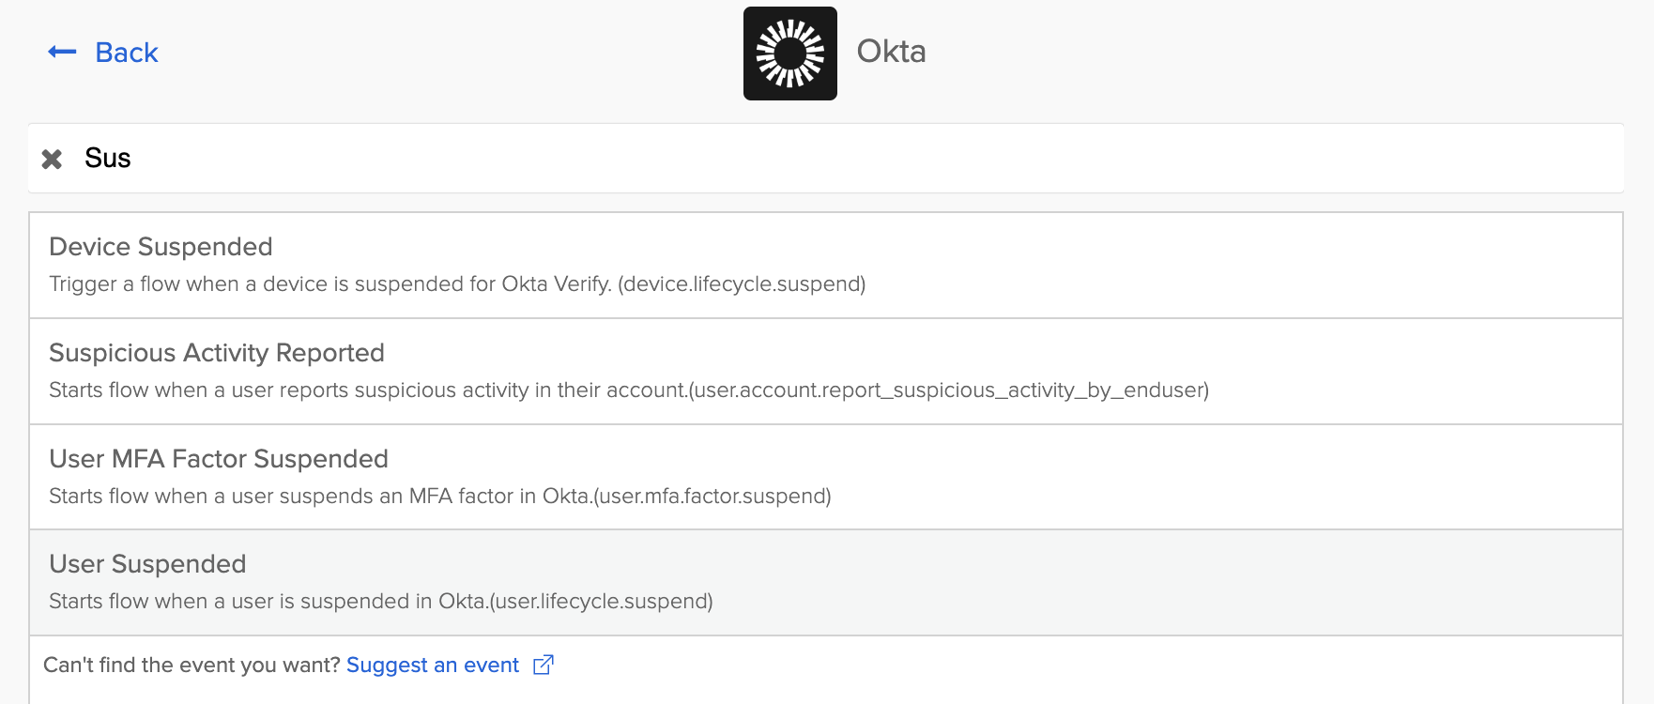Image resolution: width=1654 pixels, height=704 pixels.
Task: Click the Okta connector name text
Action: [891, 52]
